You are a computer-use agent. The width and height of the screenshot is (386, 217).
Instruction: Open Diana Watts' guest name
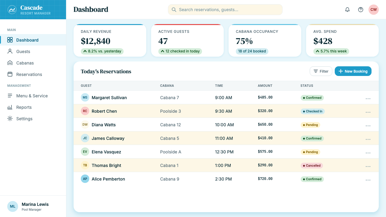click(x=104, y=125)
